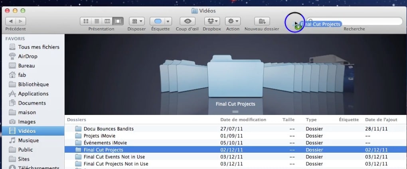Click the 27/07/11 modification date
This screenshot has width=407, height=169.
point(231,128)
